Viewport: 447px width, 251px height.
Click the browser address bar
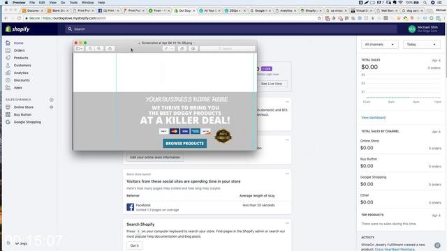pos(171,18)
